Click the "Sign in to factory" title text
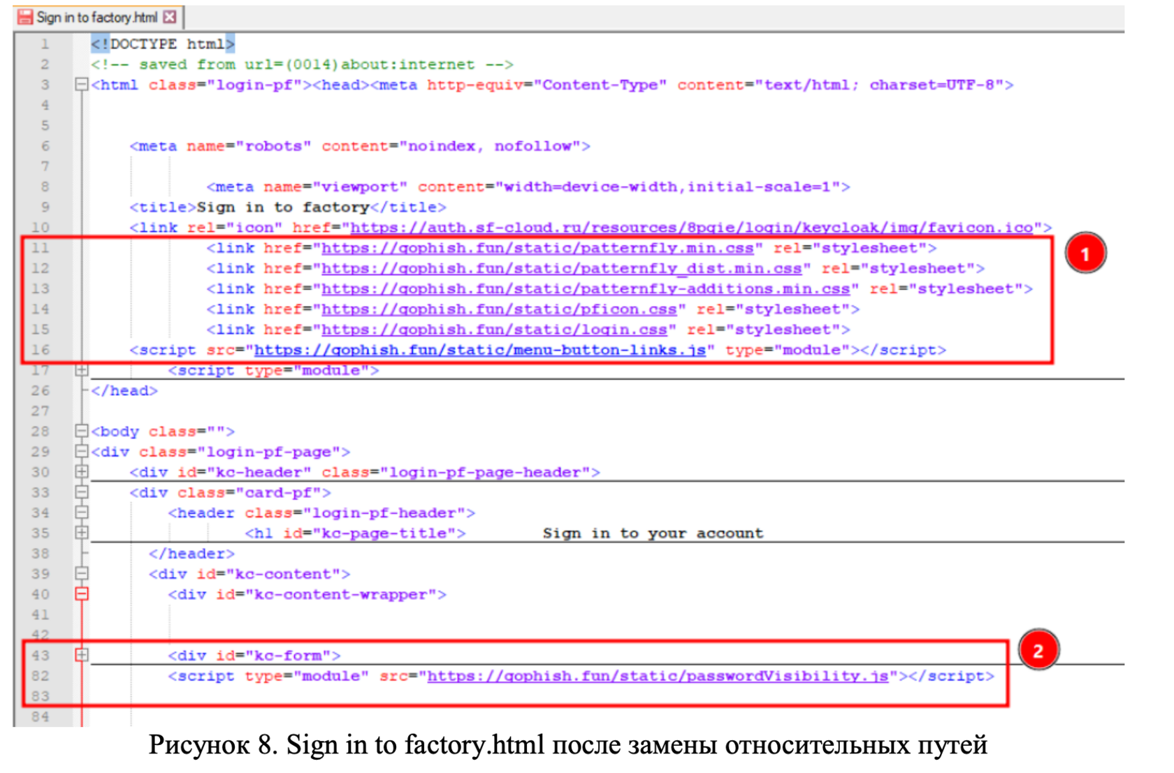Viewport: 1174px width, 773px height. click(x=283, y=207)
